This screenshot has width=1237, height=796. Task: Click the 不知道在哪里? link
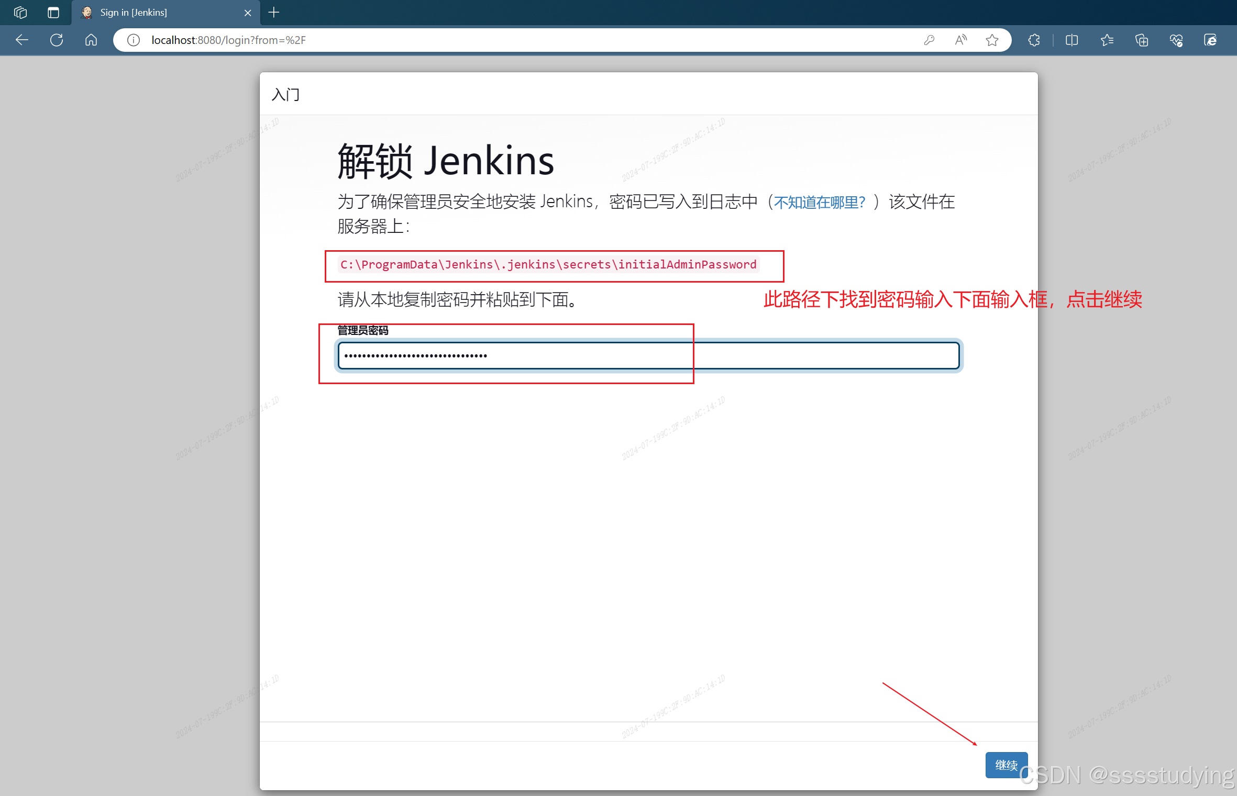tap(819, 202)
